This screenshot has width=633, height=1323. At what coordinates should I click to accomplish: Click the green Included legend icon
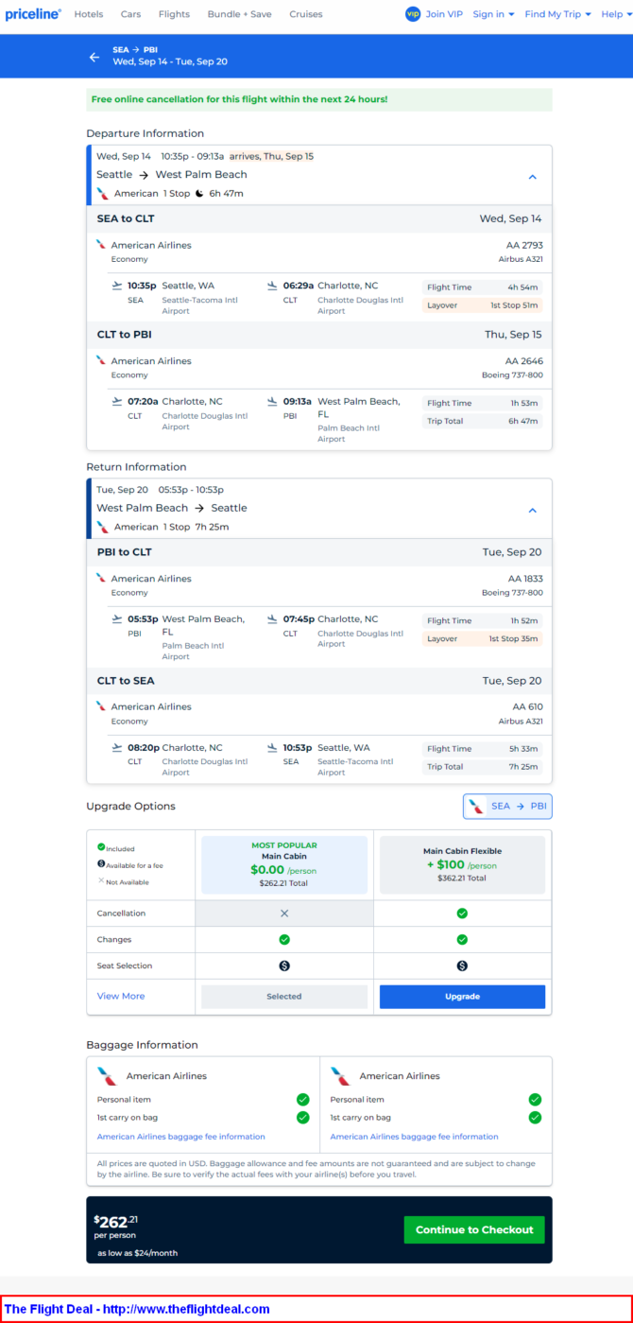101,848
